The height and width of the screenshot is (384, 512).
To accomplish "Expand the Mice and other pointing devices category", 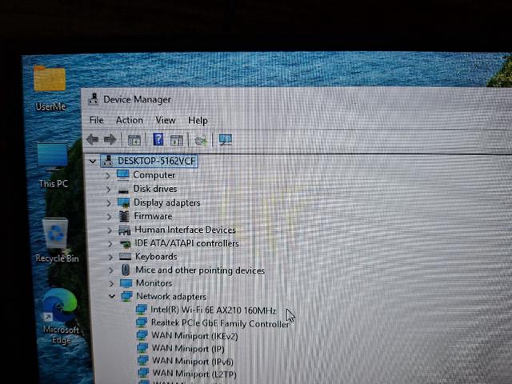I will (111, 270).
